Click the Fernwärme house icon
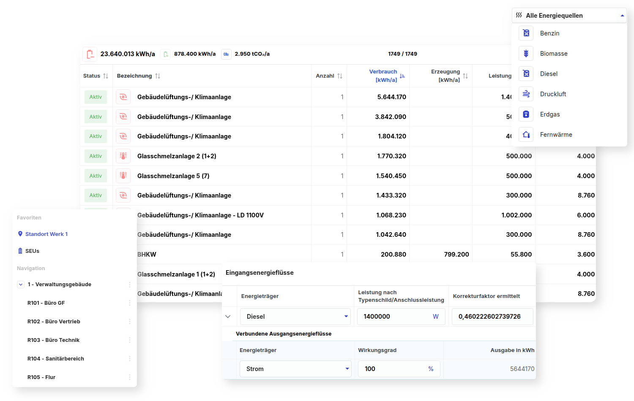The height and width of the screenshot is (401, 634). [526, 135]
